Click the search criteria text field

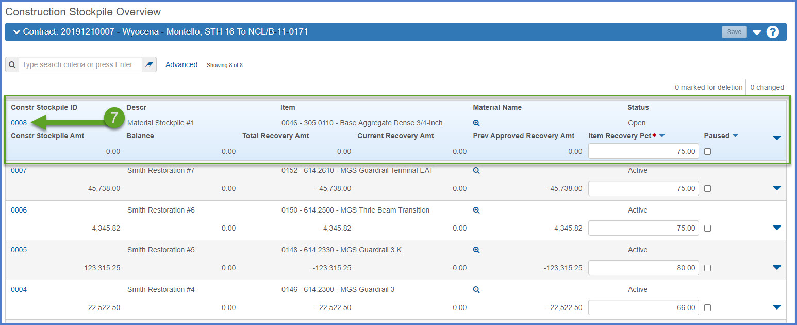coord(80,65)
